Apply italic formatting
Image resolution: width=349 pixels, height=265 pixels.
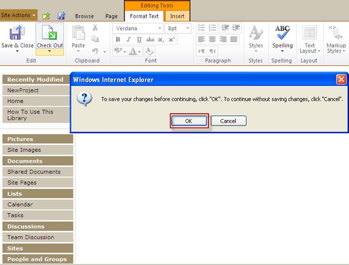click(x=129, y=39)
